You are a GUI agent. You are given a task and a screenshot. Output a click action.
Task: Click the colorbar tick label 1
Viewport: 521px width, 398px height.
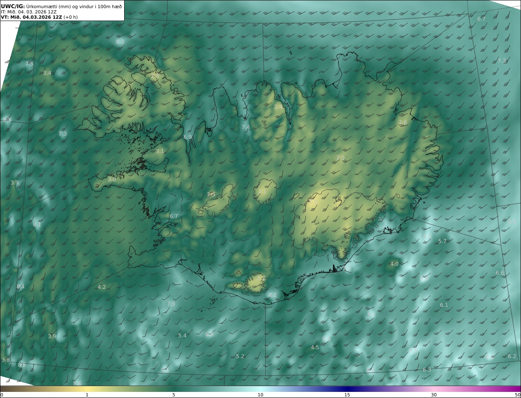click(87, 395)
